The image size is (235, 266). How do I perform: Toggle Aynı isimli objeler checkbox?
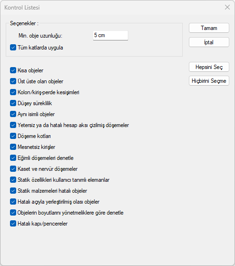[x=13, y=114]
